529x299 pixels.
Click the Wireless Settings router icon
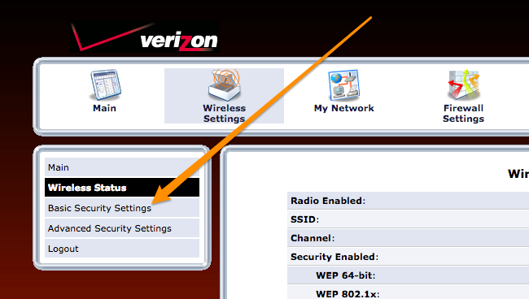click(x=225, y=84)
